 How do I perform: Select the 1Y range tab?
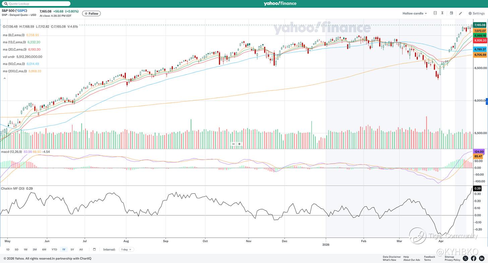tap(64, 249)
